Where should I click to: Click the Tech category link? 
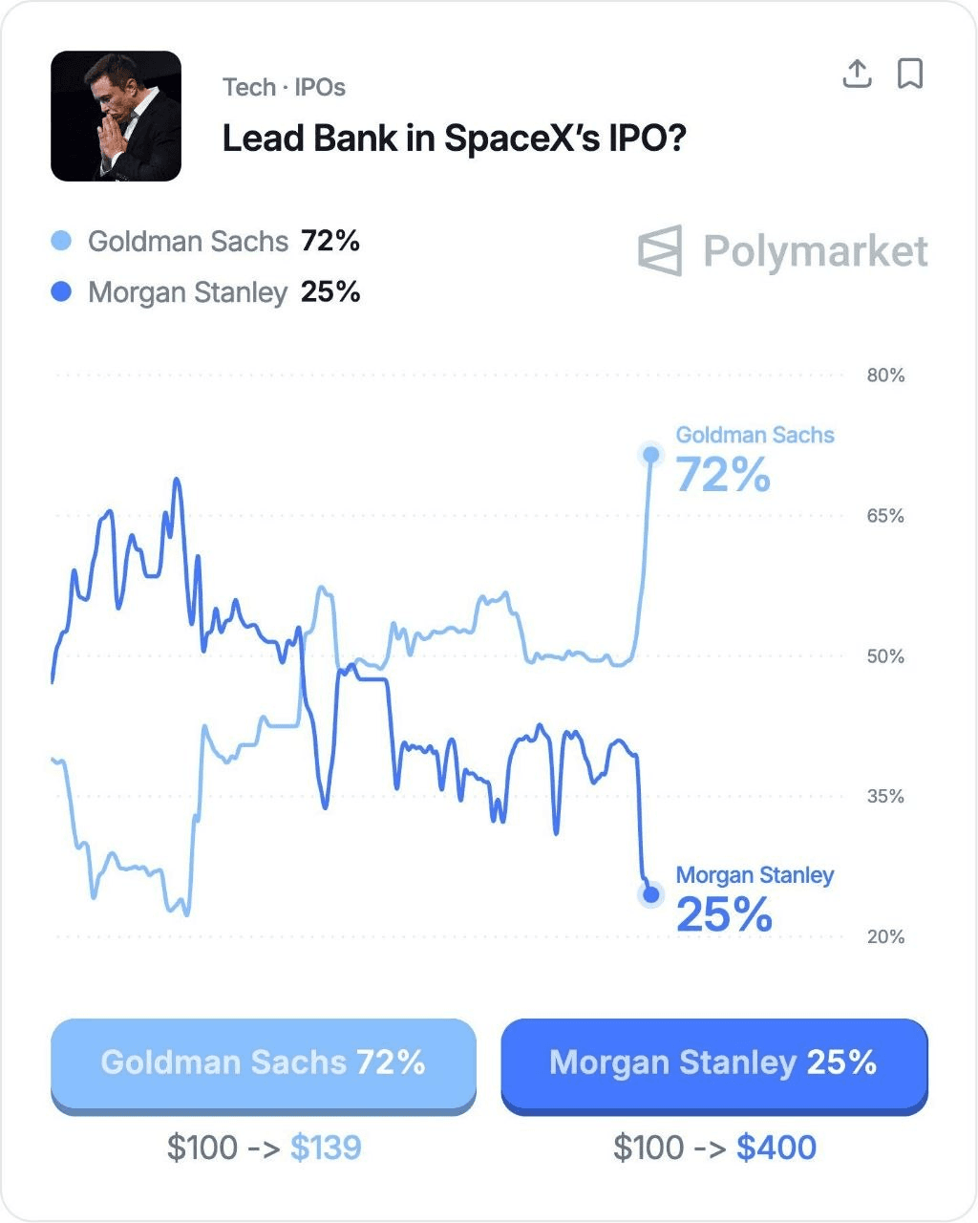coord(248,88)
